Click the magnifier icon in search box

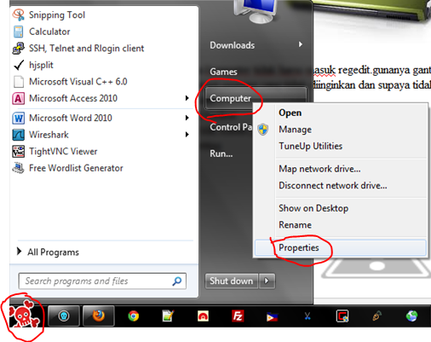[177, 281]
